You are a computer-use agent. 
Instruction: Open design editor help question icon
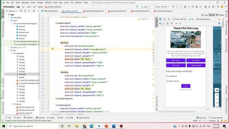click(x=219, y=23)
